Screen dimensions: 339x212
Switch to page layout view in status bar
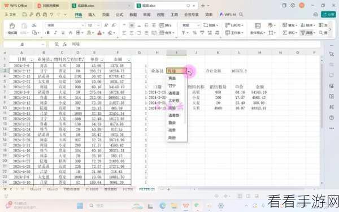pos(248,196)
